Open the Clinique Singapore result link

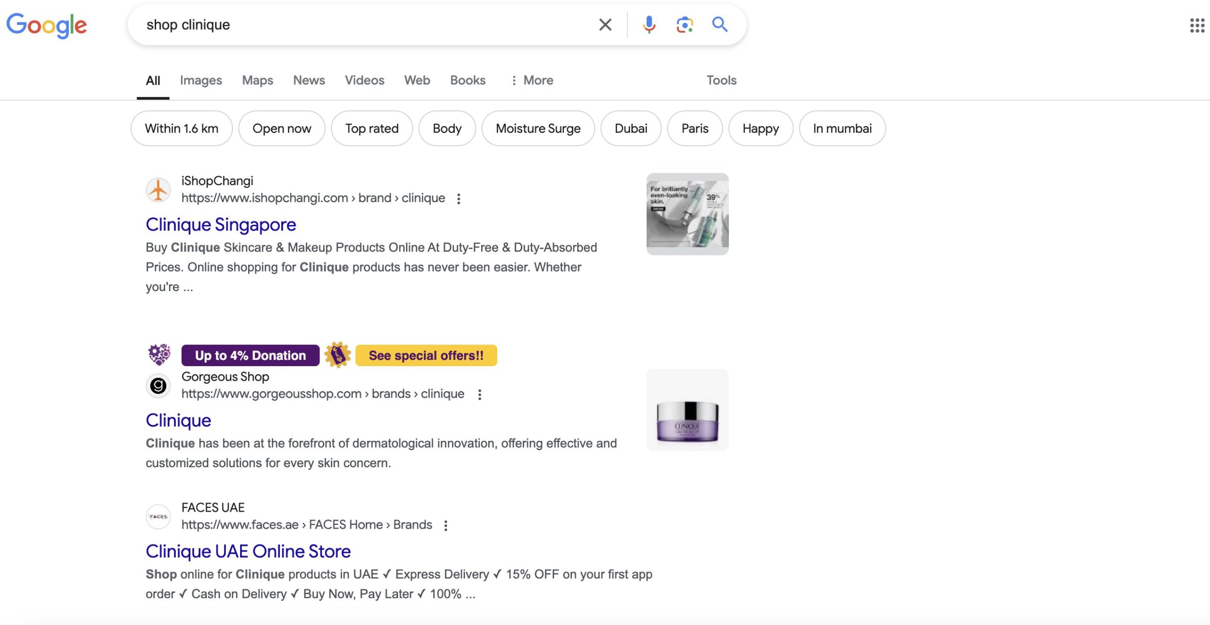221,225
